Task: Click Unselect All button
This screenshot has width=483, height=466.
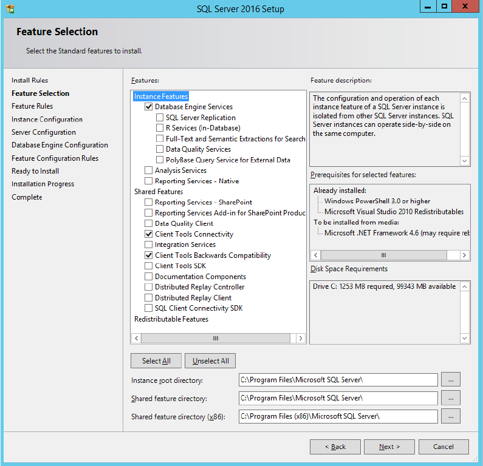Action: point(210,361)
